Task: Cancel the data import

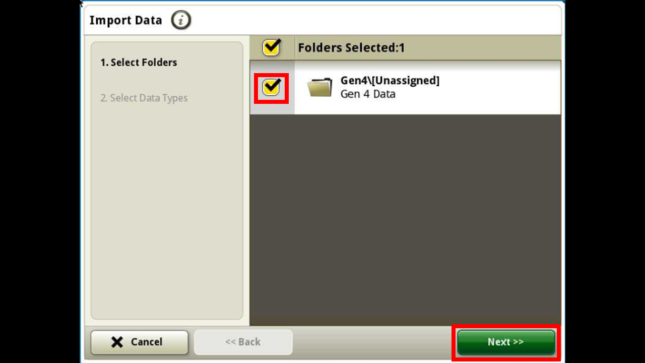Action: [x=140, y=342]
